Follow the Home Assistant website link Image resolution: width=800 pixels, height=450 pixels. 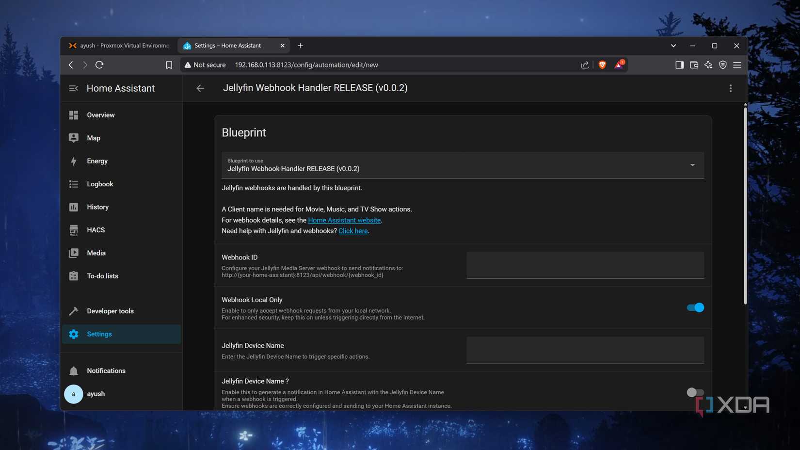click(x=344, y=220)
